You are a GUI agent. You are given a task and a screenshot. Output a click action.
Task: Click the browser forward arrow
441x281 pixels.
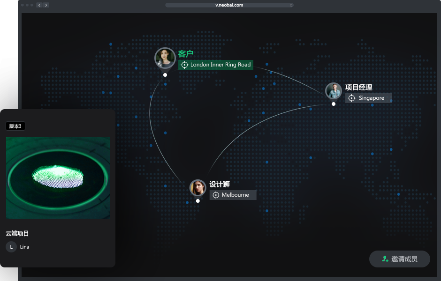tap(46, 5)
